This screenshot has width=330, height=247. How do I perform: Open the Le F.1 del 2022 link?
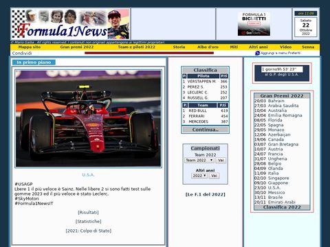tap(206, 194)
